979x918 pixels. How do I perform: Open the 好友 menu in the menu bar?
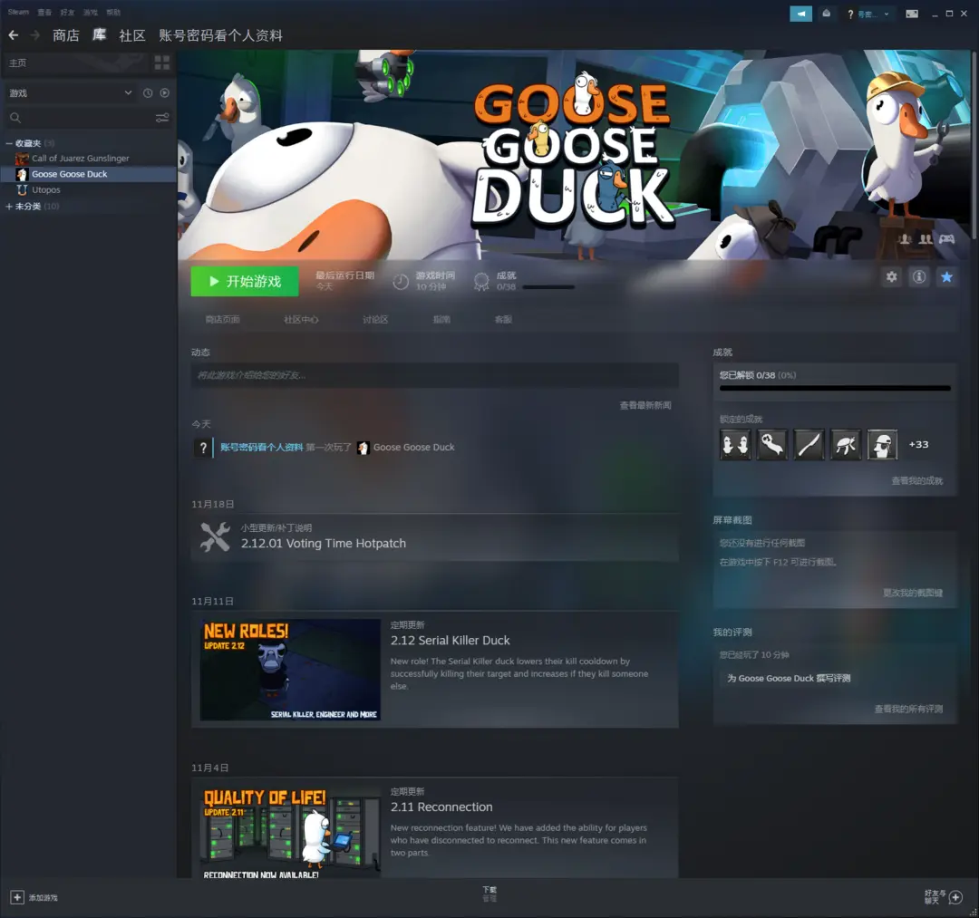coord(67,13)
